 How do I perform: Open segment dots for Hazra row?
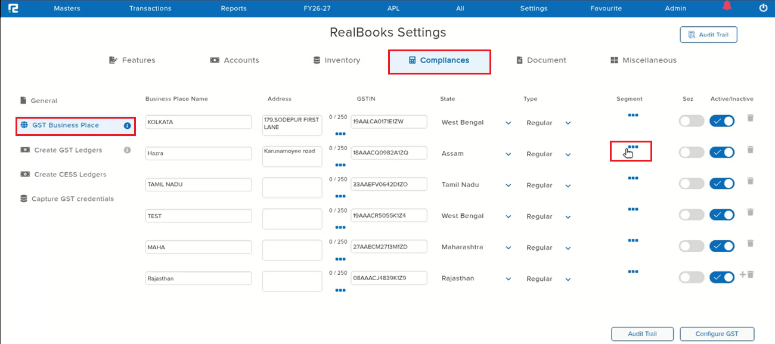pyautogui.click(x=633, y=147)
